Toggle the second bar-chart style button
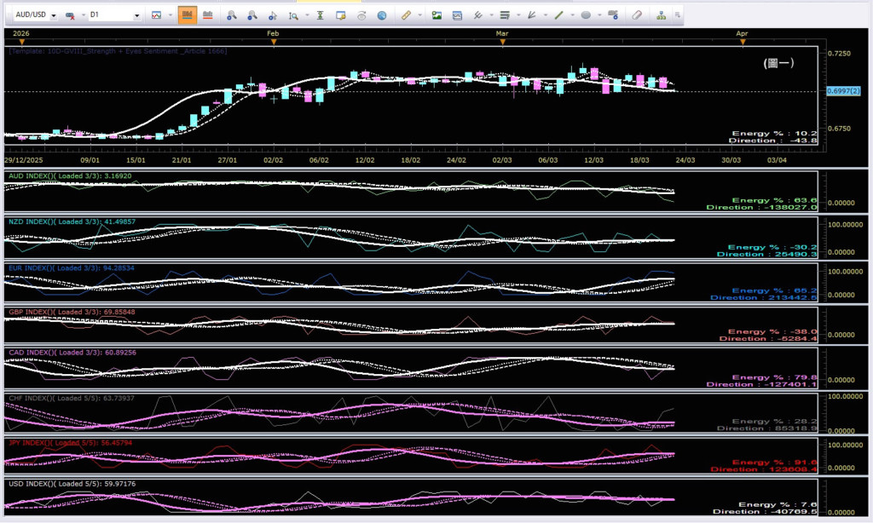 coord(207,15)
